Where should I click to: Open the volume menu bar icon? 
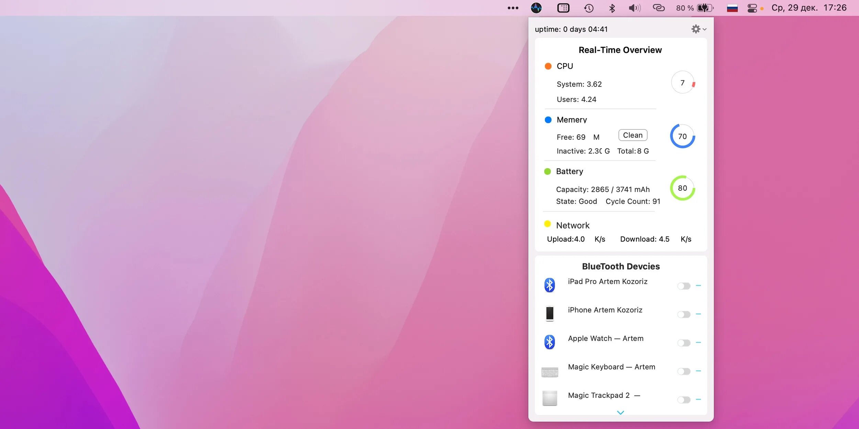(634, 8)
